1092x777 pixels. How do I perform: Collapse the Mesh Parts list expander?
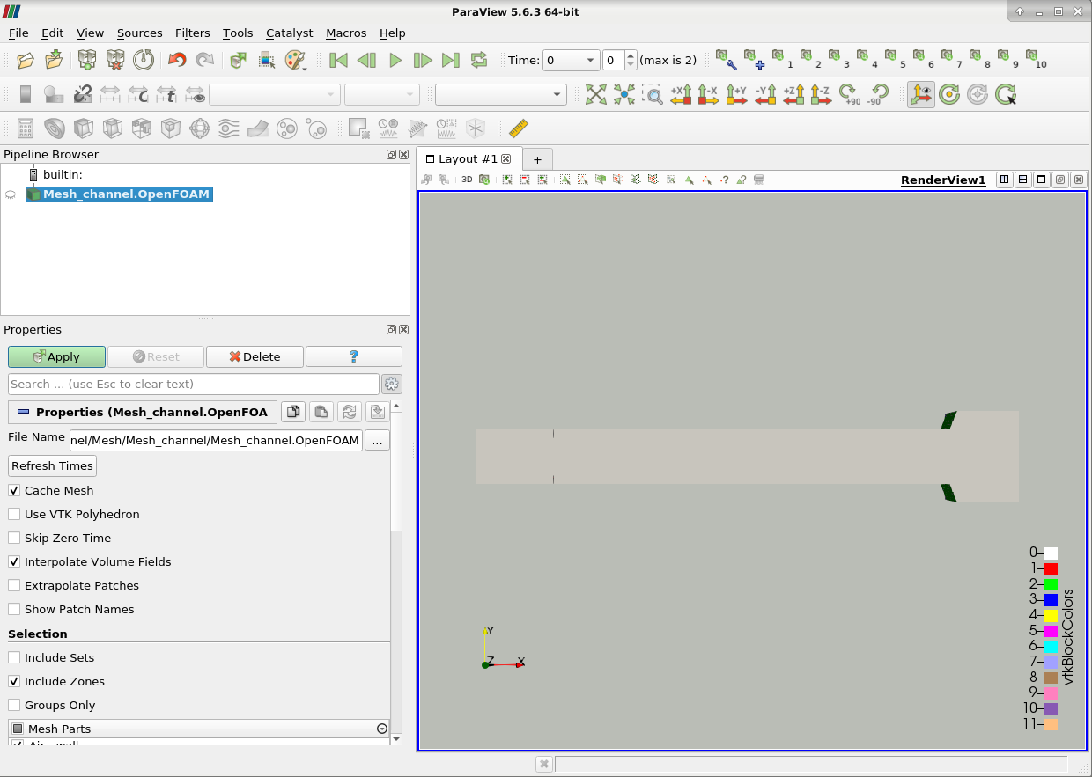click(x=382, y=729)
